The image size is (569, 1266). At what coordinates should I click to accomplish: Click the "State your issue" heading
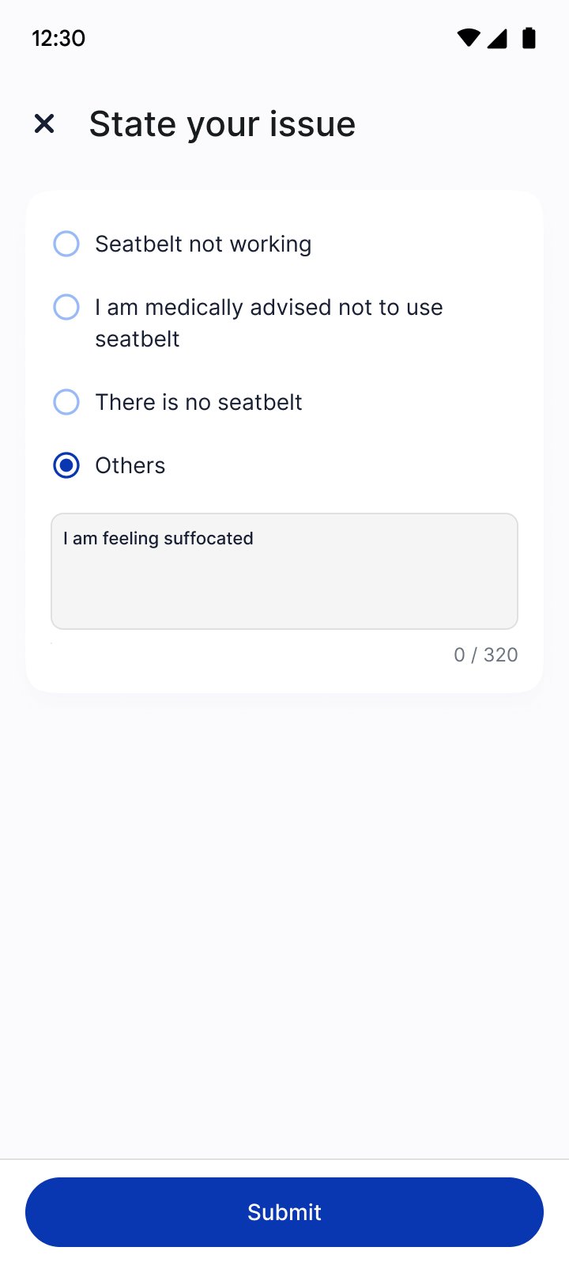[222, 124]
